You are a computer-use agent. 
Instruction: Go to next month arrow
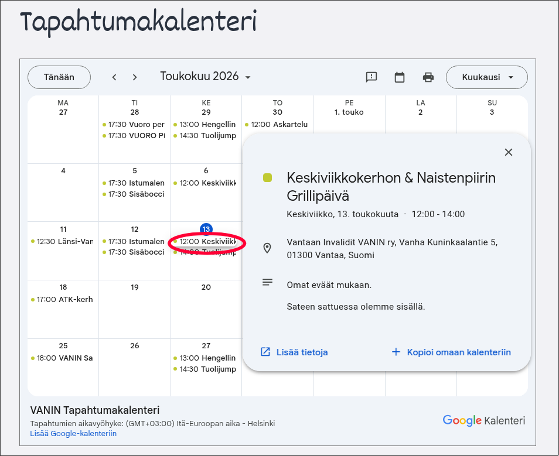click(x=135, y=77)
